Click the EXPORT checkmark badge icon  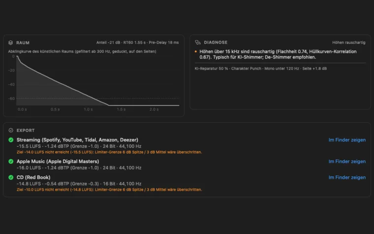pos(11,131)
